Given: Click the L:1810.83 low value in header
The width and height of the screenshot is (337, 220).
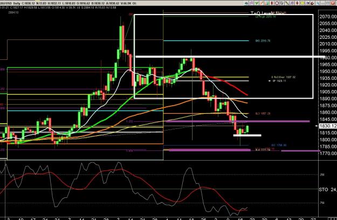Looking at the screenshot, I should pyautogui.click(x=69, y=3).
